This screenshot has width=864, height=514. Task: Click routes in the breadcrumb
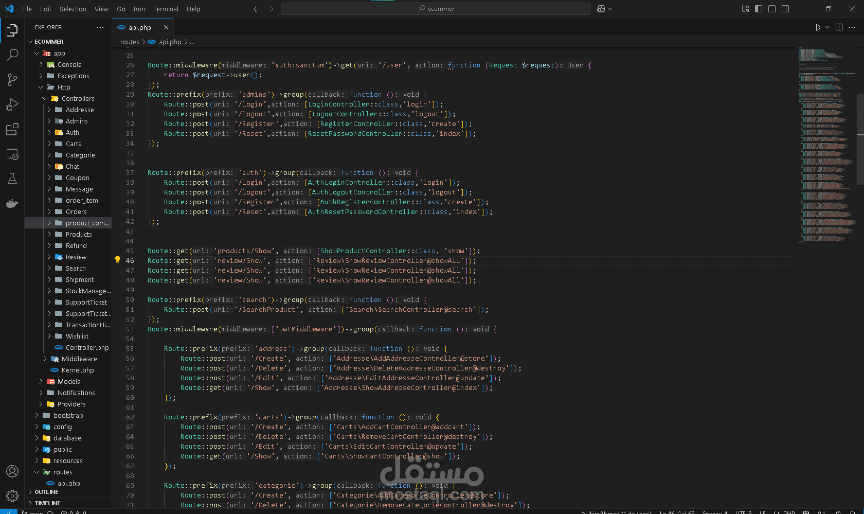pyautogui.click(x=130, y=42)
